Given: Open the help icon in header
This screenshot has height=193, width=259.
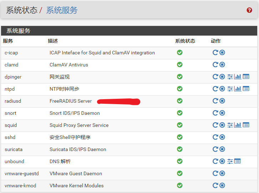Looking at the screenshot, I should [x=249, y=10].
